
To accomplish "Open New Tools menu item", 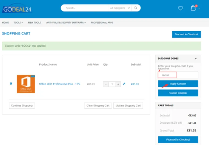I will click(x=35, y=23).
